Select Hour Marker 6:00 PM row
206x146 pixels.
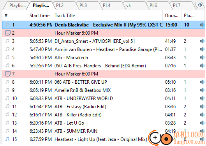pos(104,74)
